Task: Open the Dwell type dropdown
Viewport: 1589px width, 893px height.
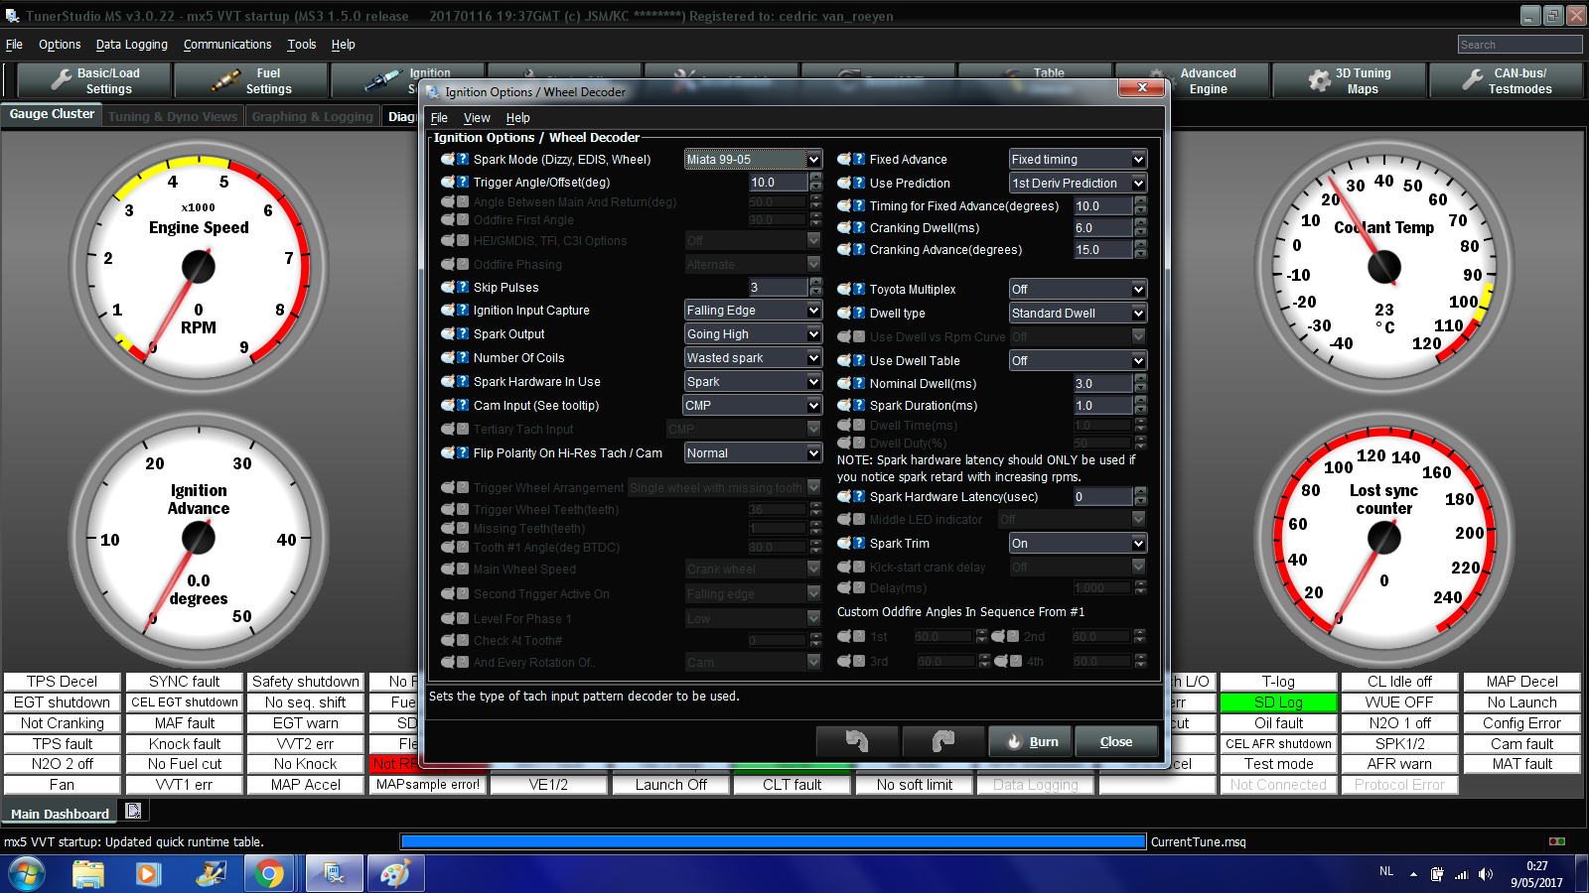Action: 1079,313
